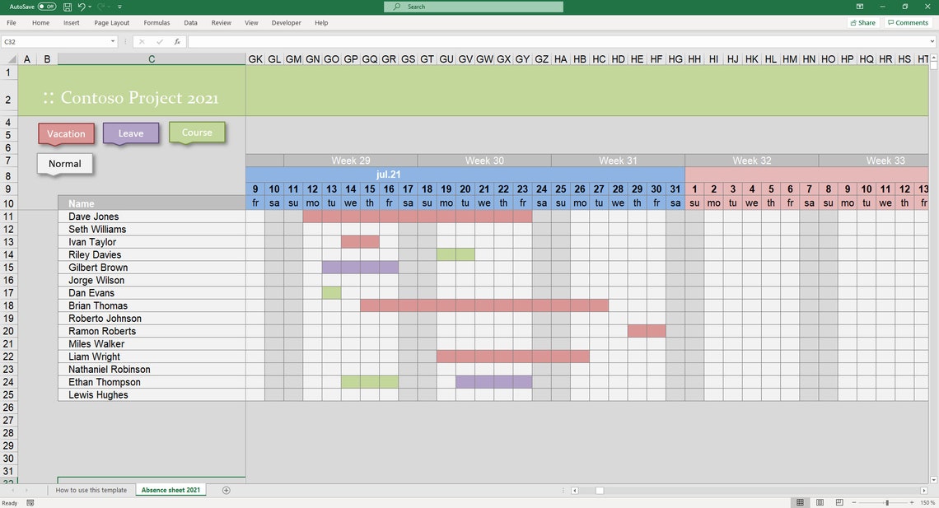Click the Redo icon

(x=101, y=7)
